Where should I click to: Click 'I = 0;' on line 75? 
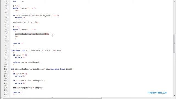pyautogui.click(x=16, y=6)
